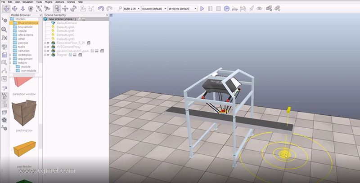Viewport: 360px width, 183px height.
Task: Open the collections icon in sidebar
Action: 4,47
